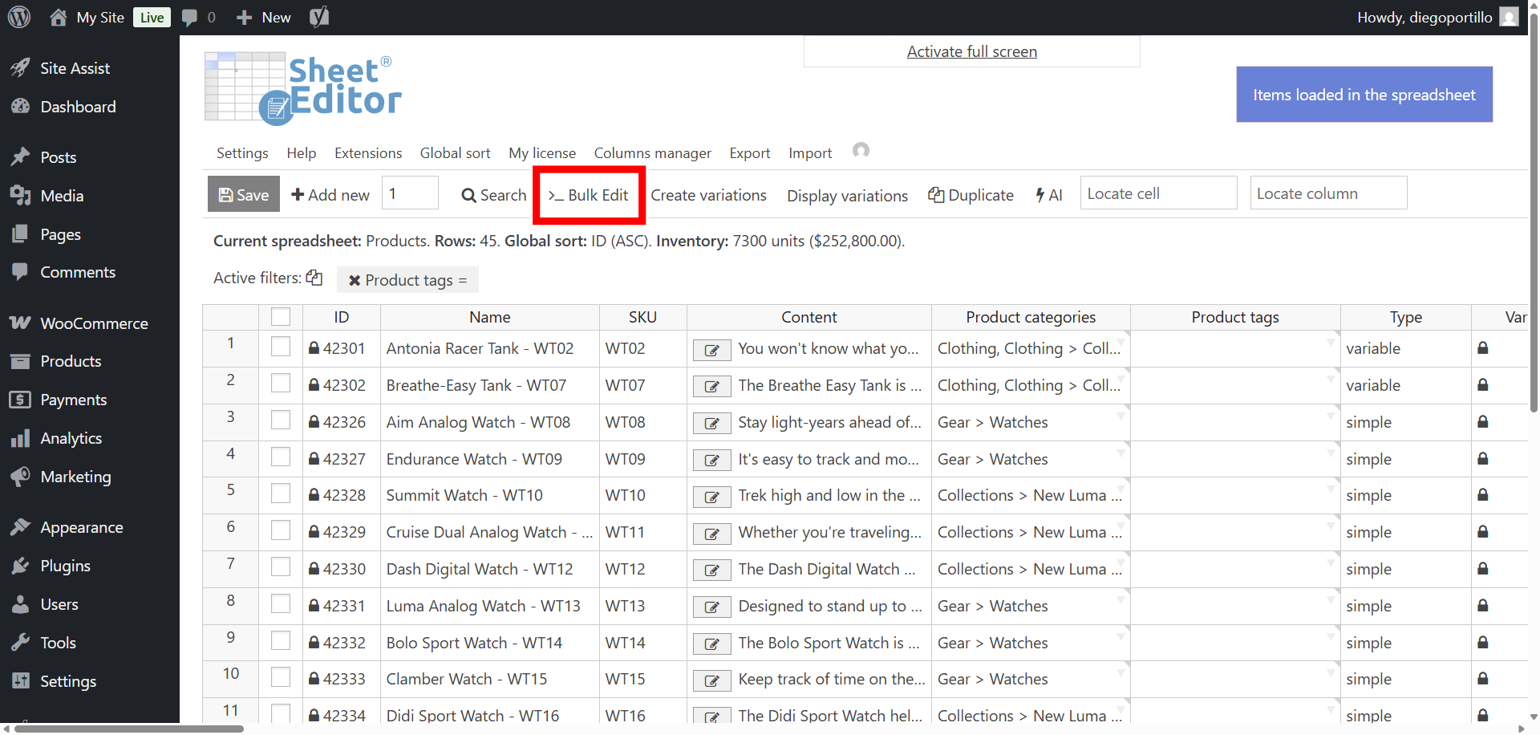Toggle the select-all checkbox in header
Screen dimensions: 1540x735
[x=281, y=317]
